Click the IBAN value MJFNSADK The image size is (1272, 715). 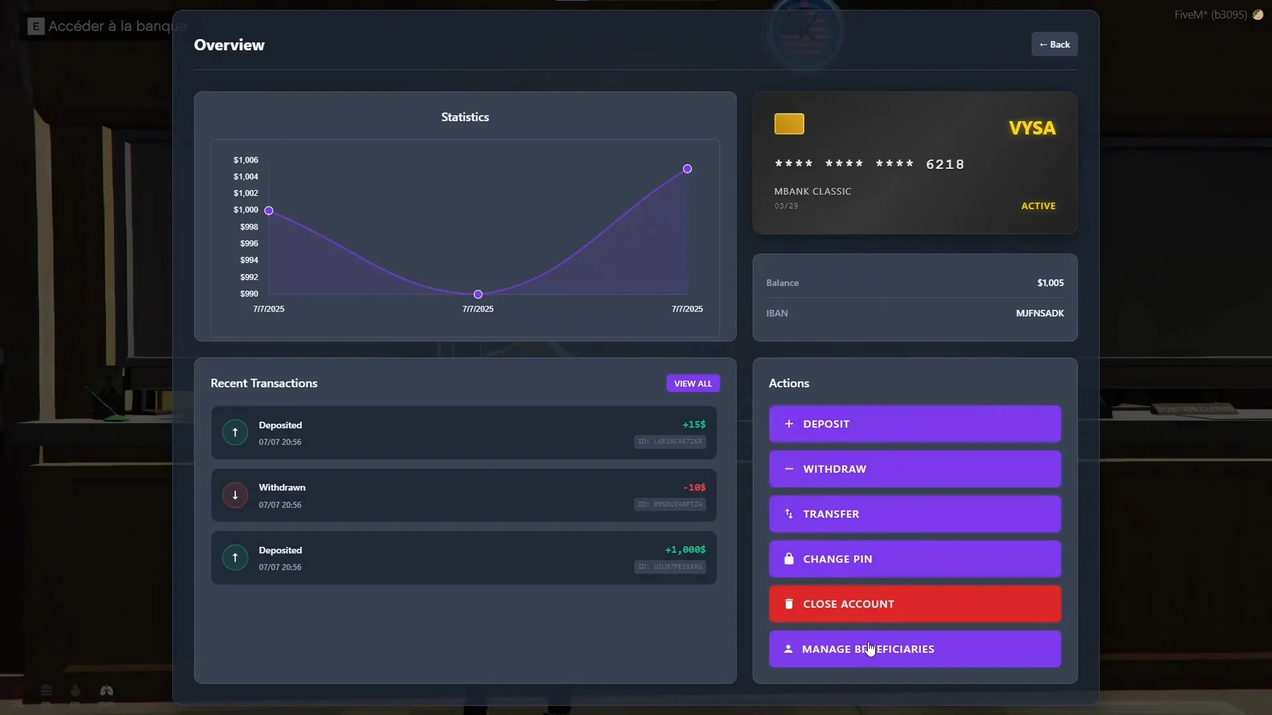pos(1039,313)
